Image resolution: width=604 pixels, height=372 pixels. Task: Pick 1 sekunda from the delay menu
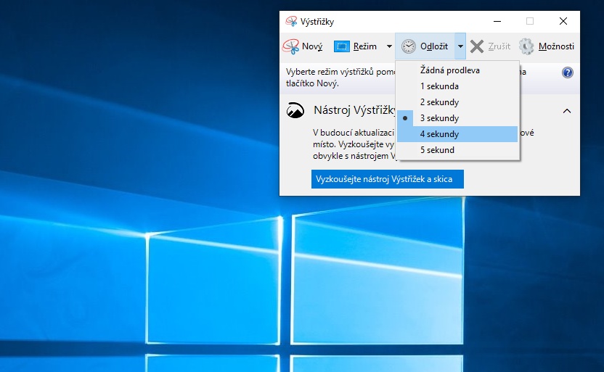pos(439,86)
